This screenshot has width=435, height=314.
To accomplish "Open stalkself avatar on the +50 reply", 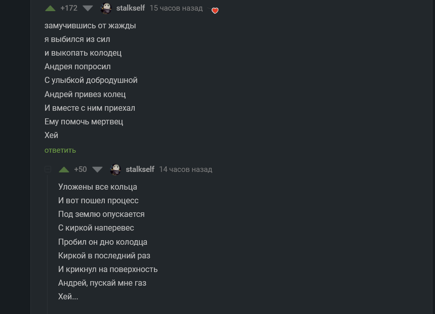I will click(x=115, y=169).
